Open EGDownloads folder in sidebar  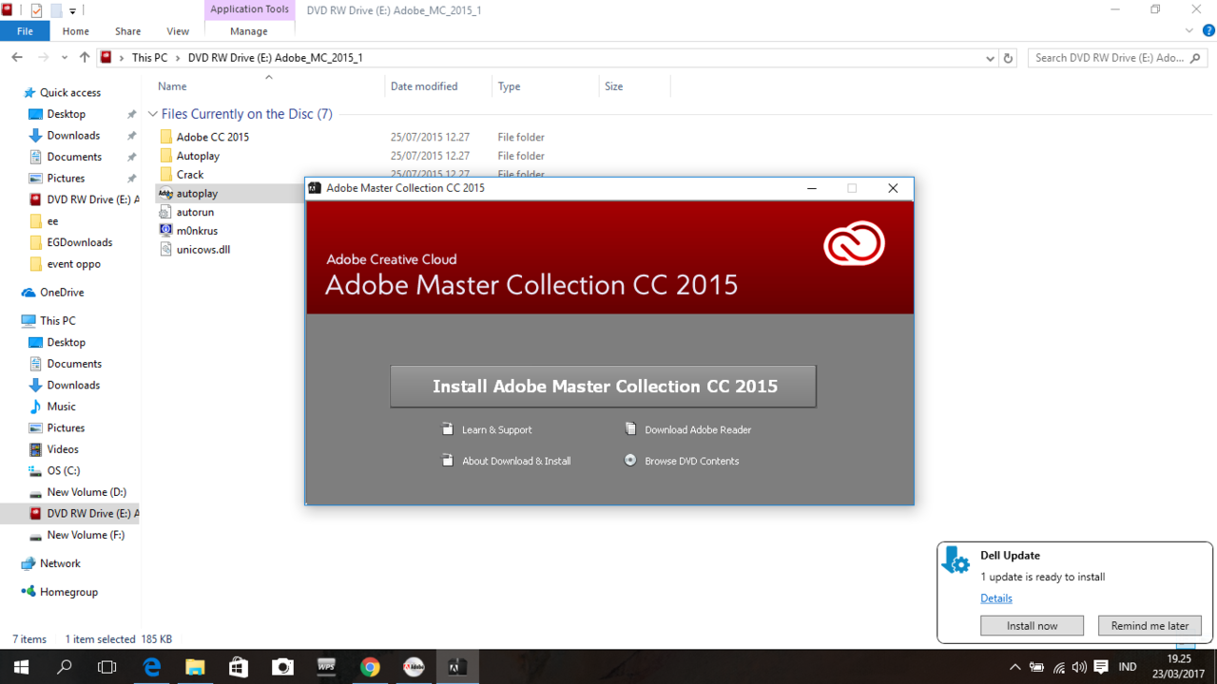pos(80,242)
